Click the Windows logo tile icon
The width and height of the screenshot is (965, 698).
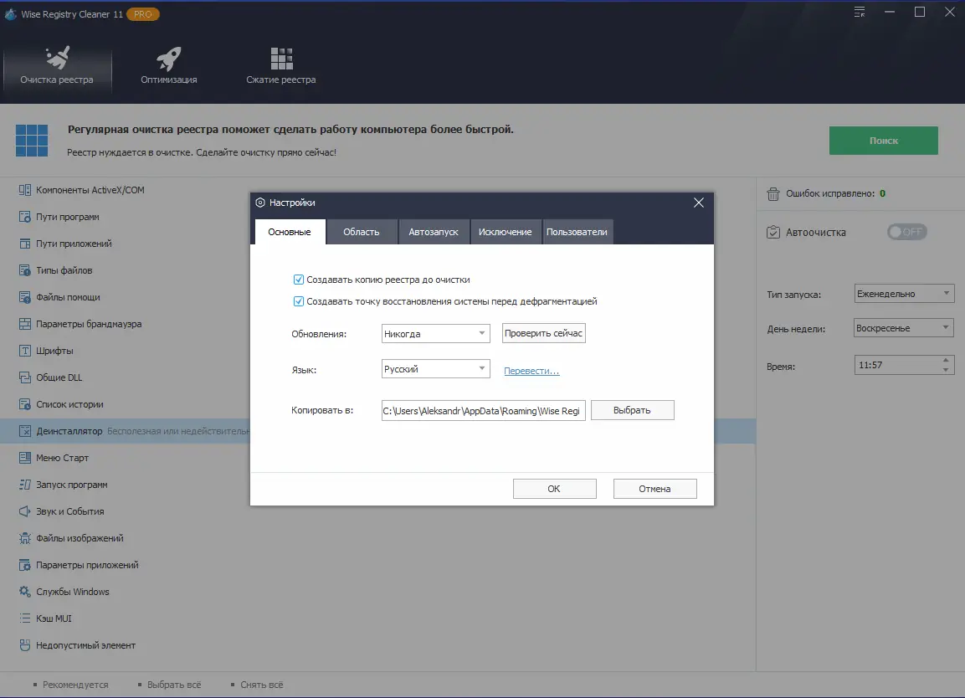click(32, 141)
